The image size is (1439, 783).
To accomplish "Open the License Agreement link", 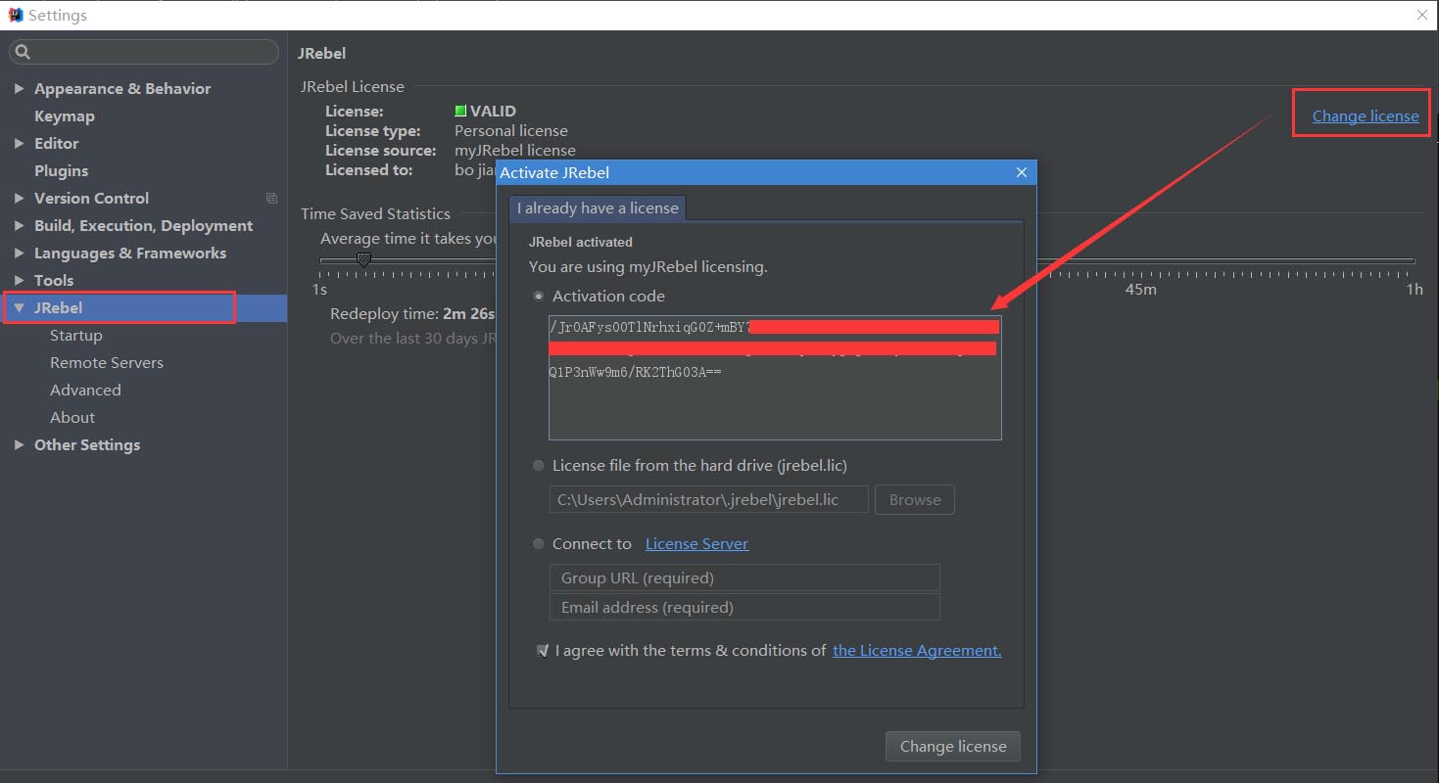I will (917, 650).
